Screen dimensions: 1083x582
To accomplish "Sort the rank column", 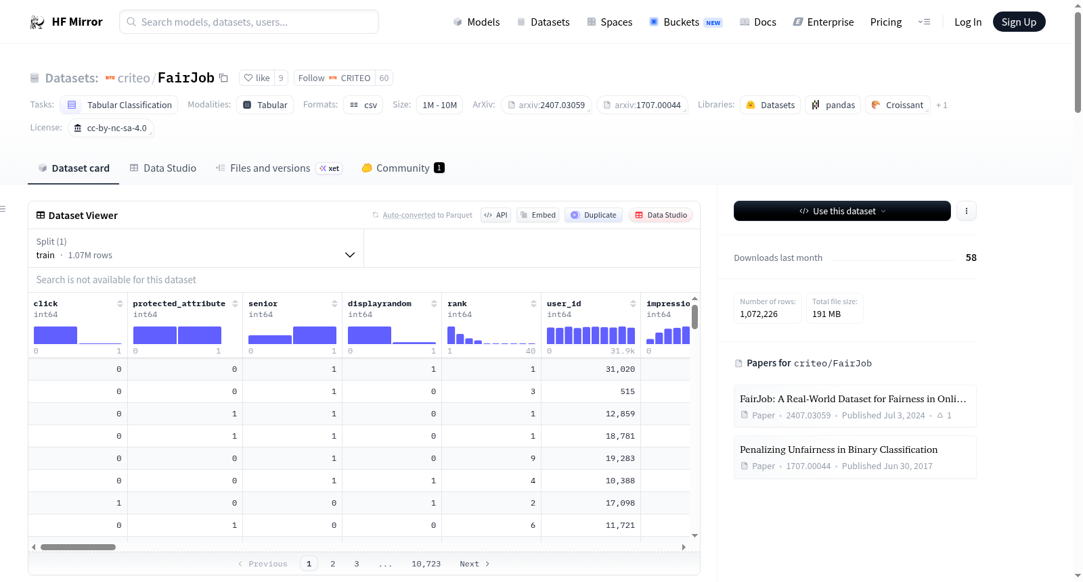I will pyautogui.click(x=533, y=304).
